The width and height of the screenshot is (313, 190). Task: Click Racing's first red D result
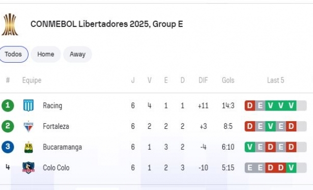[x=250, y=105]
